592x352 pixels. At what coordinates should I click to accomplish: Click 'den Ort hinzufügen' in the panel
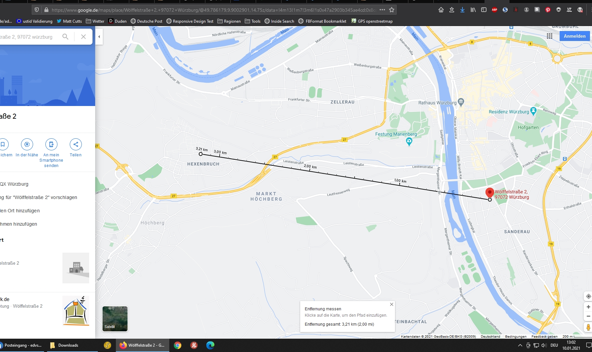point(20,211)
